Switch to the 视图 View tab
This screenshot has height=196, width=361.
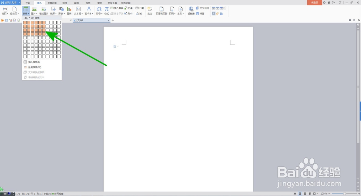pos(88,3)
